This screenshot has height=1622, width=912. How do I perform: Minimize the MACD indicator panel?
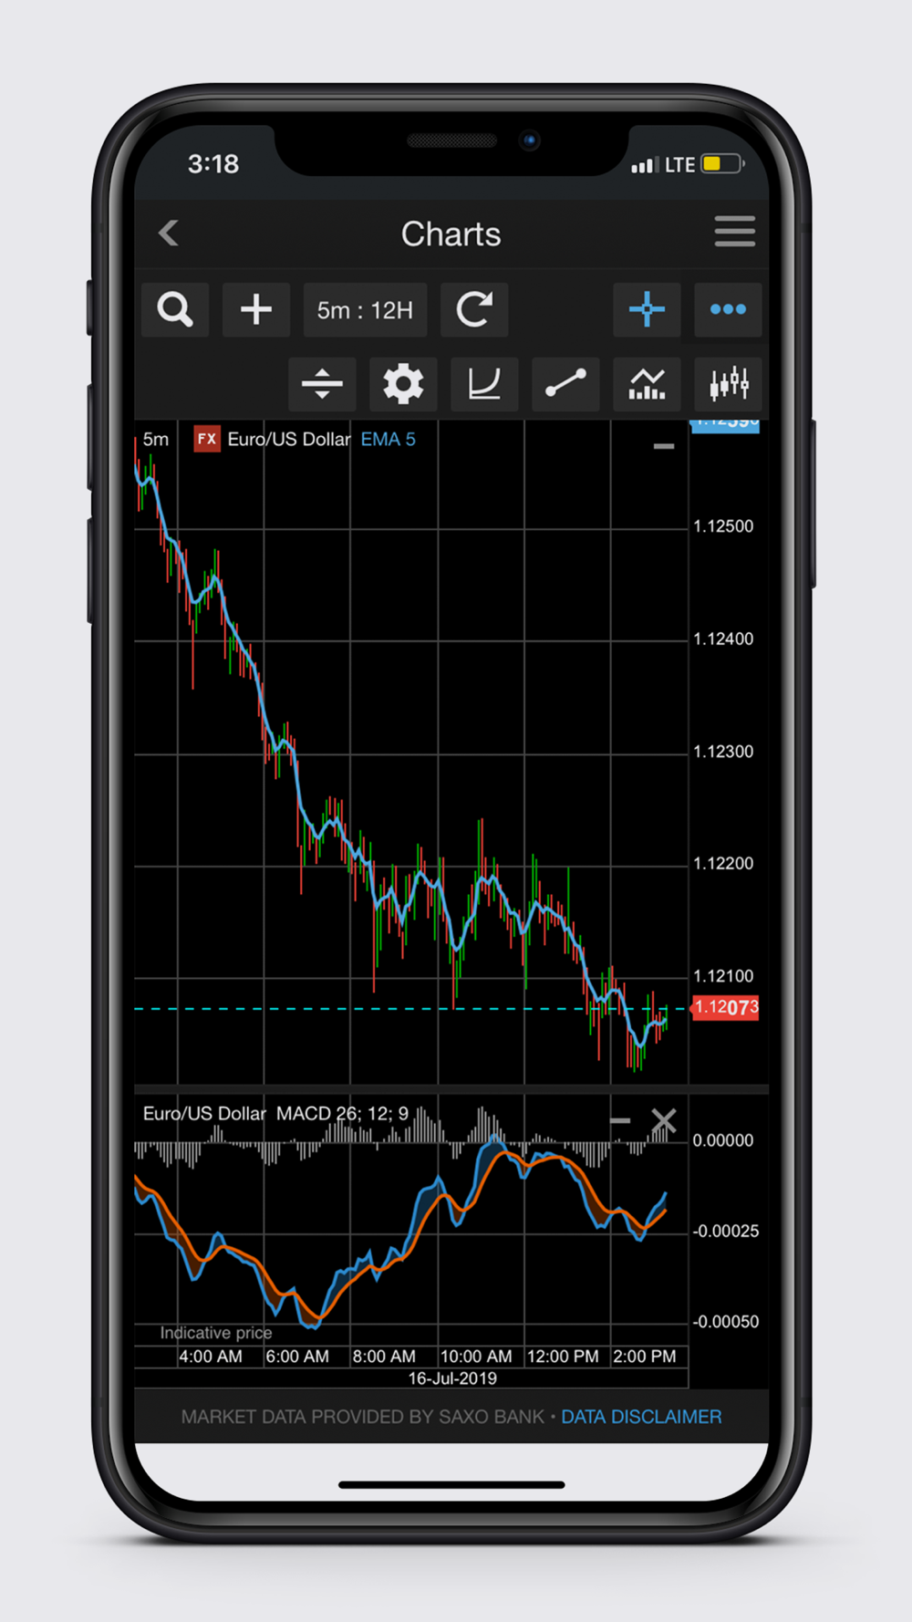(x=620, y=1120)
